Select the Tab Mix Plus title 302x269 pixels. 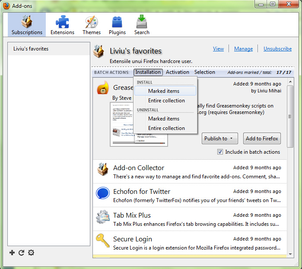pos(132,215)
